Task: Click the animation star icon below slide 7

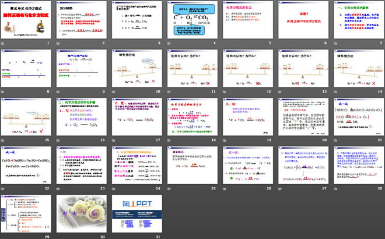Action: [x=335, y=44]
